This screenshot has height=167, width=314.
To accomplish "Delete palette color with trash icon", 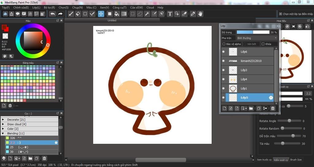I will (x=10, y=106).
